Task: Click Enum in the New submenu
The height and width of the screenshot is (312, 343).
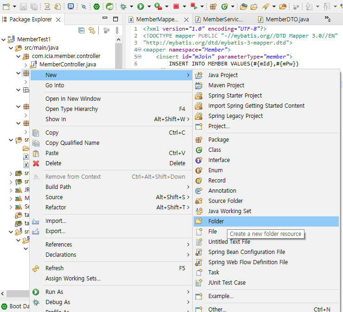Action: (266, 170)
